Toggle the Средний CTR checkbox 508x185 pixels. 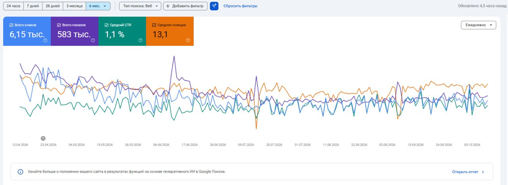[107, 25]
